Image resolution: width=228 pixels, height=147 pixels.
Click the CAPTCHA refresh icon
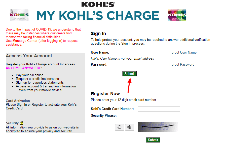119,127
